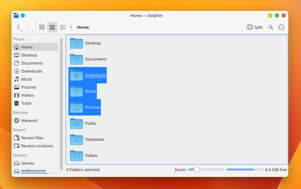Select the Public folder icon
Viewport: 301px width, 189px height.
pos(76,124)
